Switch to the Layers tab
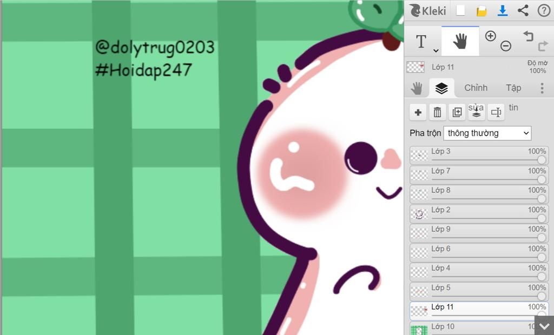The height and width of the screenshot is (335, 554). tap(441, 88)
